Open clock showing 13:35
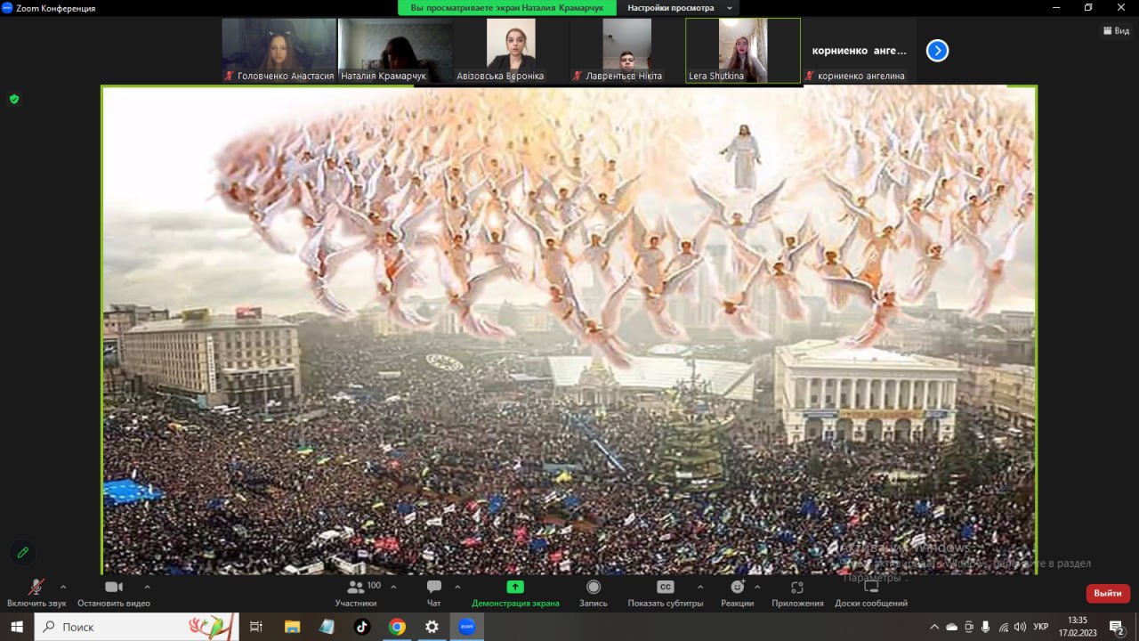1139x641 pixels. tap(1078, 627)
